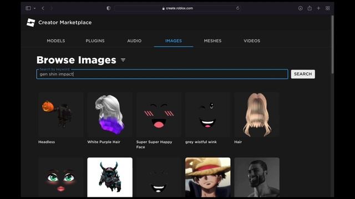Open the grayscale bearded man thumbnail
The image size is (355, 199).
pos(257,177)
